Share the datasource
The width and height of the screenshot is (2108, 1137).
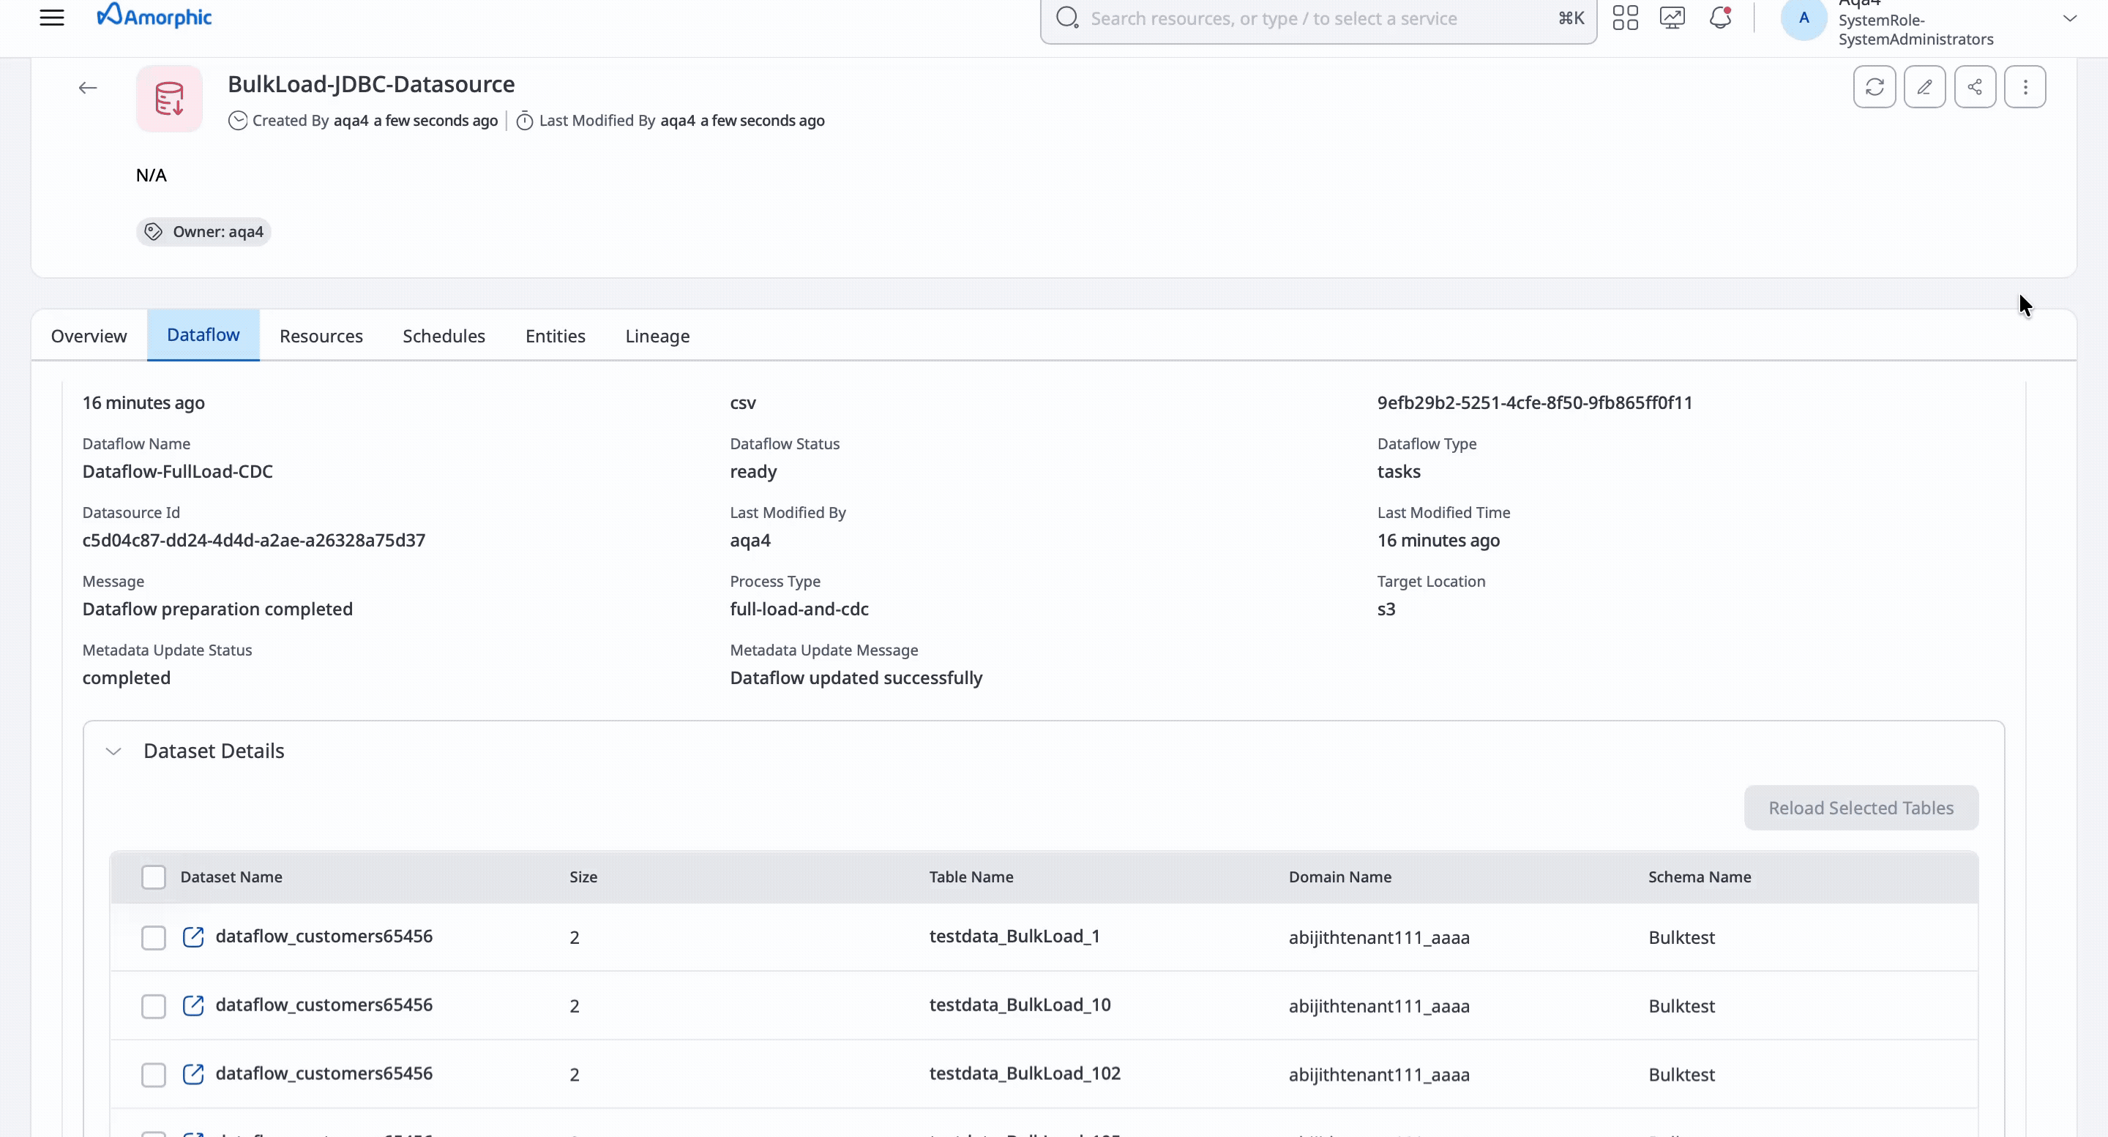tap(1975, 87)
